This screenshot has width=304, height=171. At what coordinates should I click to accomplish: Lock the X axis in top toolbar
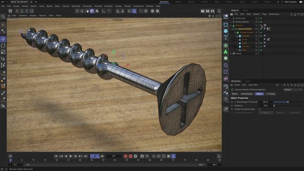pyautogui.click(x=17, y=11)
